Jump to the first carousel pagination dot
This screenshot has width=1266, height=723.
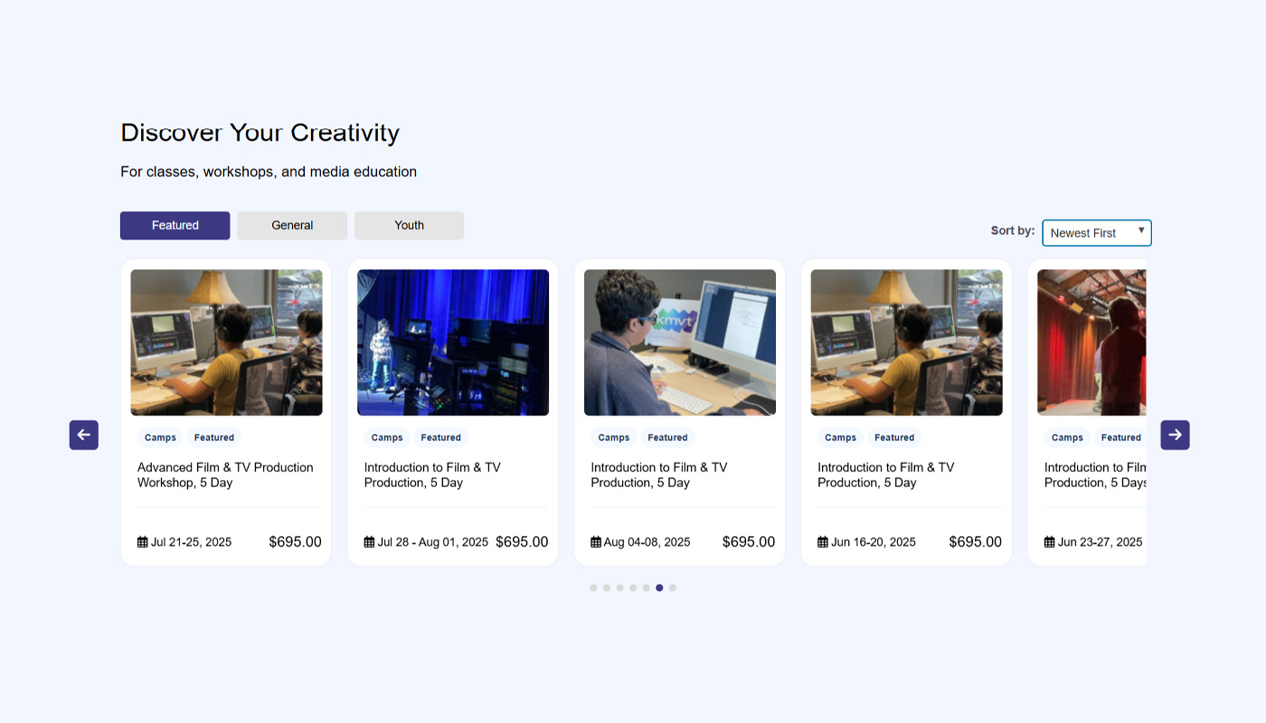pyautogui.click(x=593, y=587)
